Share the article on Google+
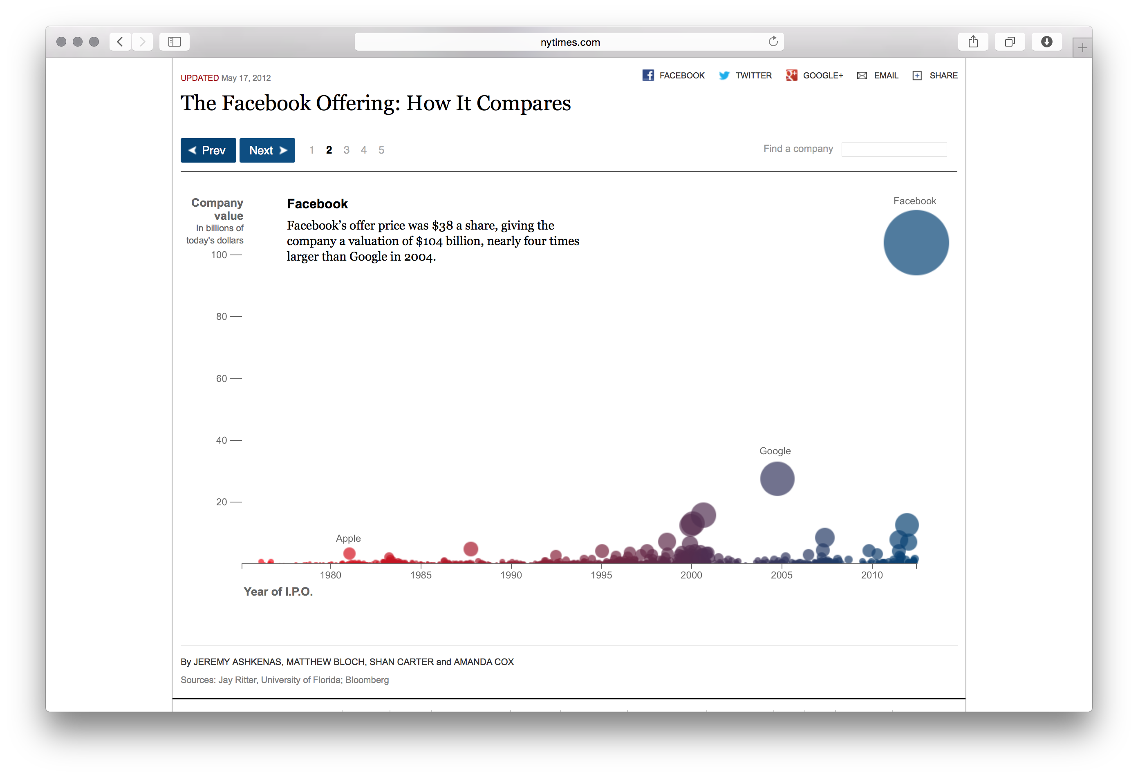1138x777 pixels. (x=814, y=75)
